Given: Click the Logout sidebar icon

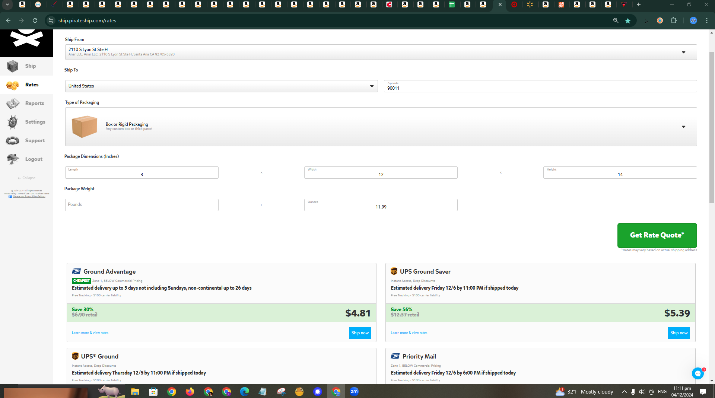Looking at the screenshot, I should click(x=13, y=159).
